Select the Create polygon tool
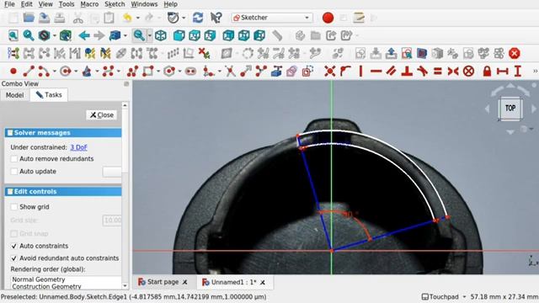The width and height of the screenshot is (539, 303). pos(169,72)
